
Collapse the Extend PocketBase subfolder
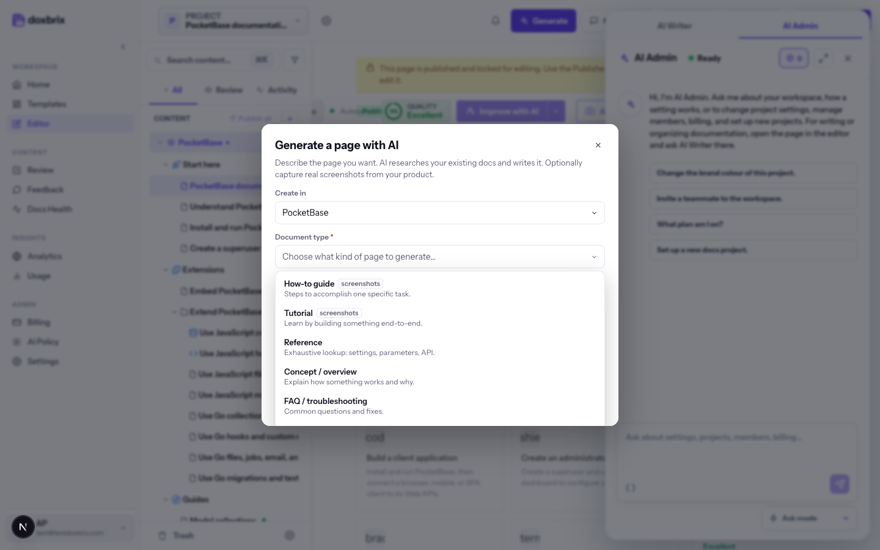[x=174, y=312]
